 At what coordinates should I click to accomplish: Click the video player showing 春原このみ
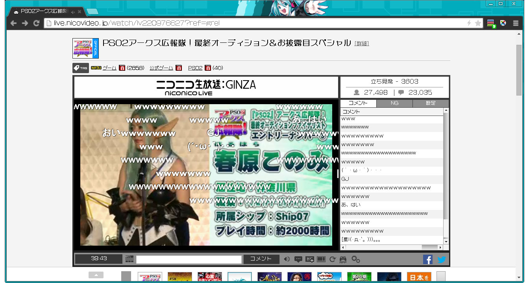click(206, 175)
